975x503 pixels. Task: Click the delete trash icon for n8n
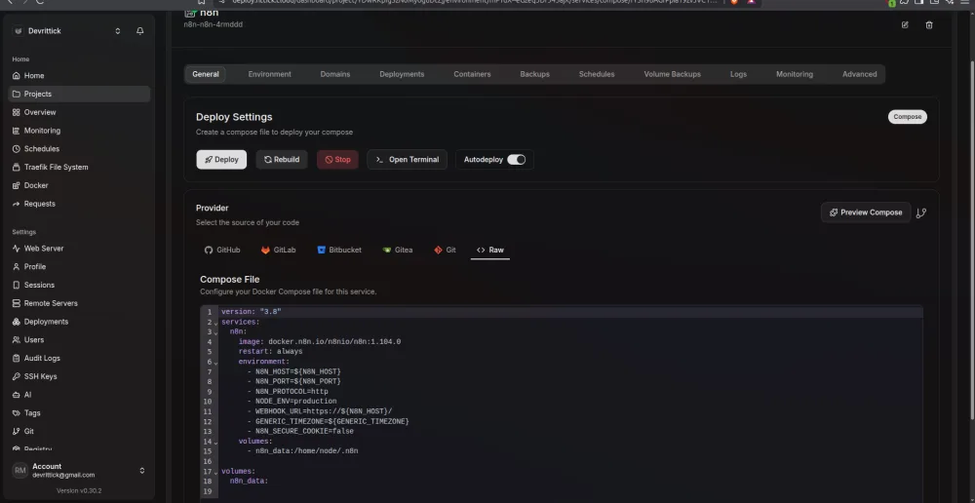[x=929, y=25]
